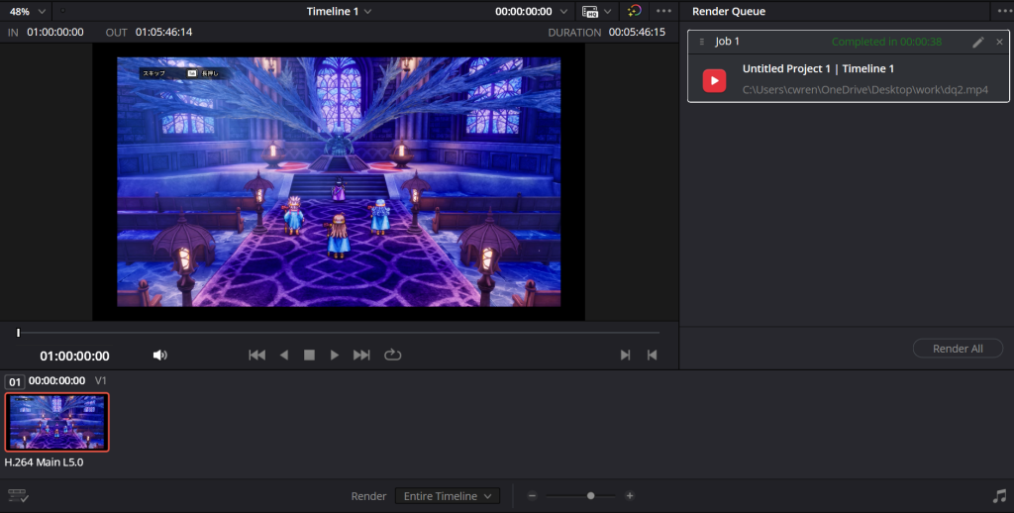Expand the Timeline 1 selector dropdown
This screenshot has height=513, width=1014.
(x=340, y=11)
